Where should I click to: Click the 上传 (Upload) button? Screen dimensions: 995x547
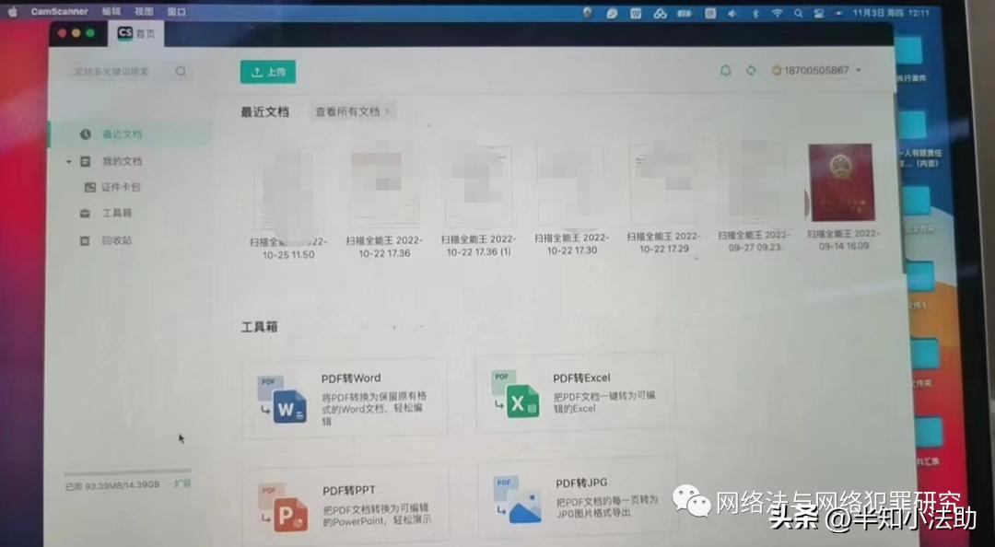click(x=267, y=71)
